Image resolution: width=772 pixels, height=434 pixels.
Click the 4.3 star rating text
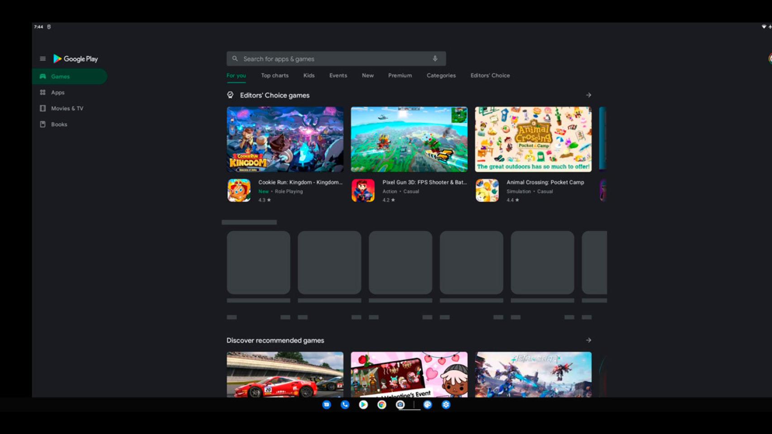click(x=265, y=200)
